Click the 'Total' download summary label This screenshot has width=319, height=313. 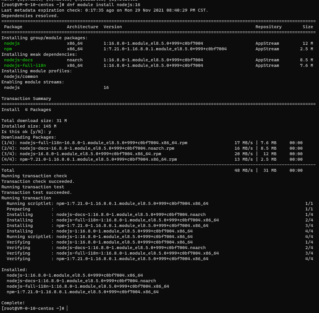point(8,170)
